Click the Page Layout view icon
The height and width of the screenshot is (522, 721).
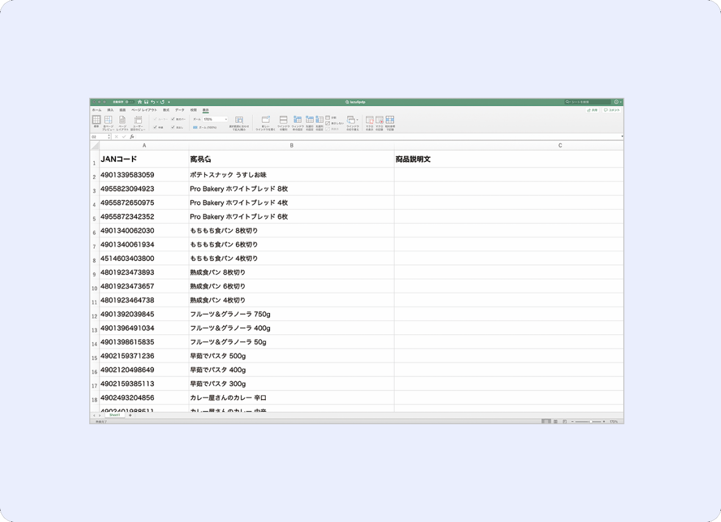[x=122, y=120]
